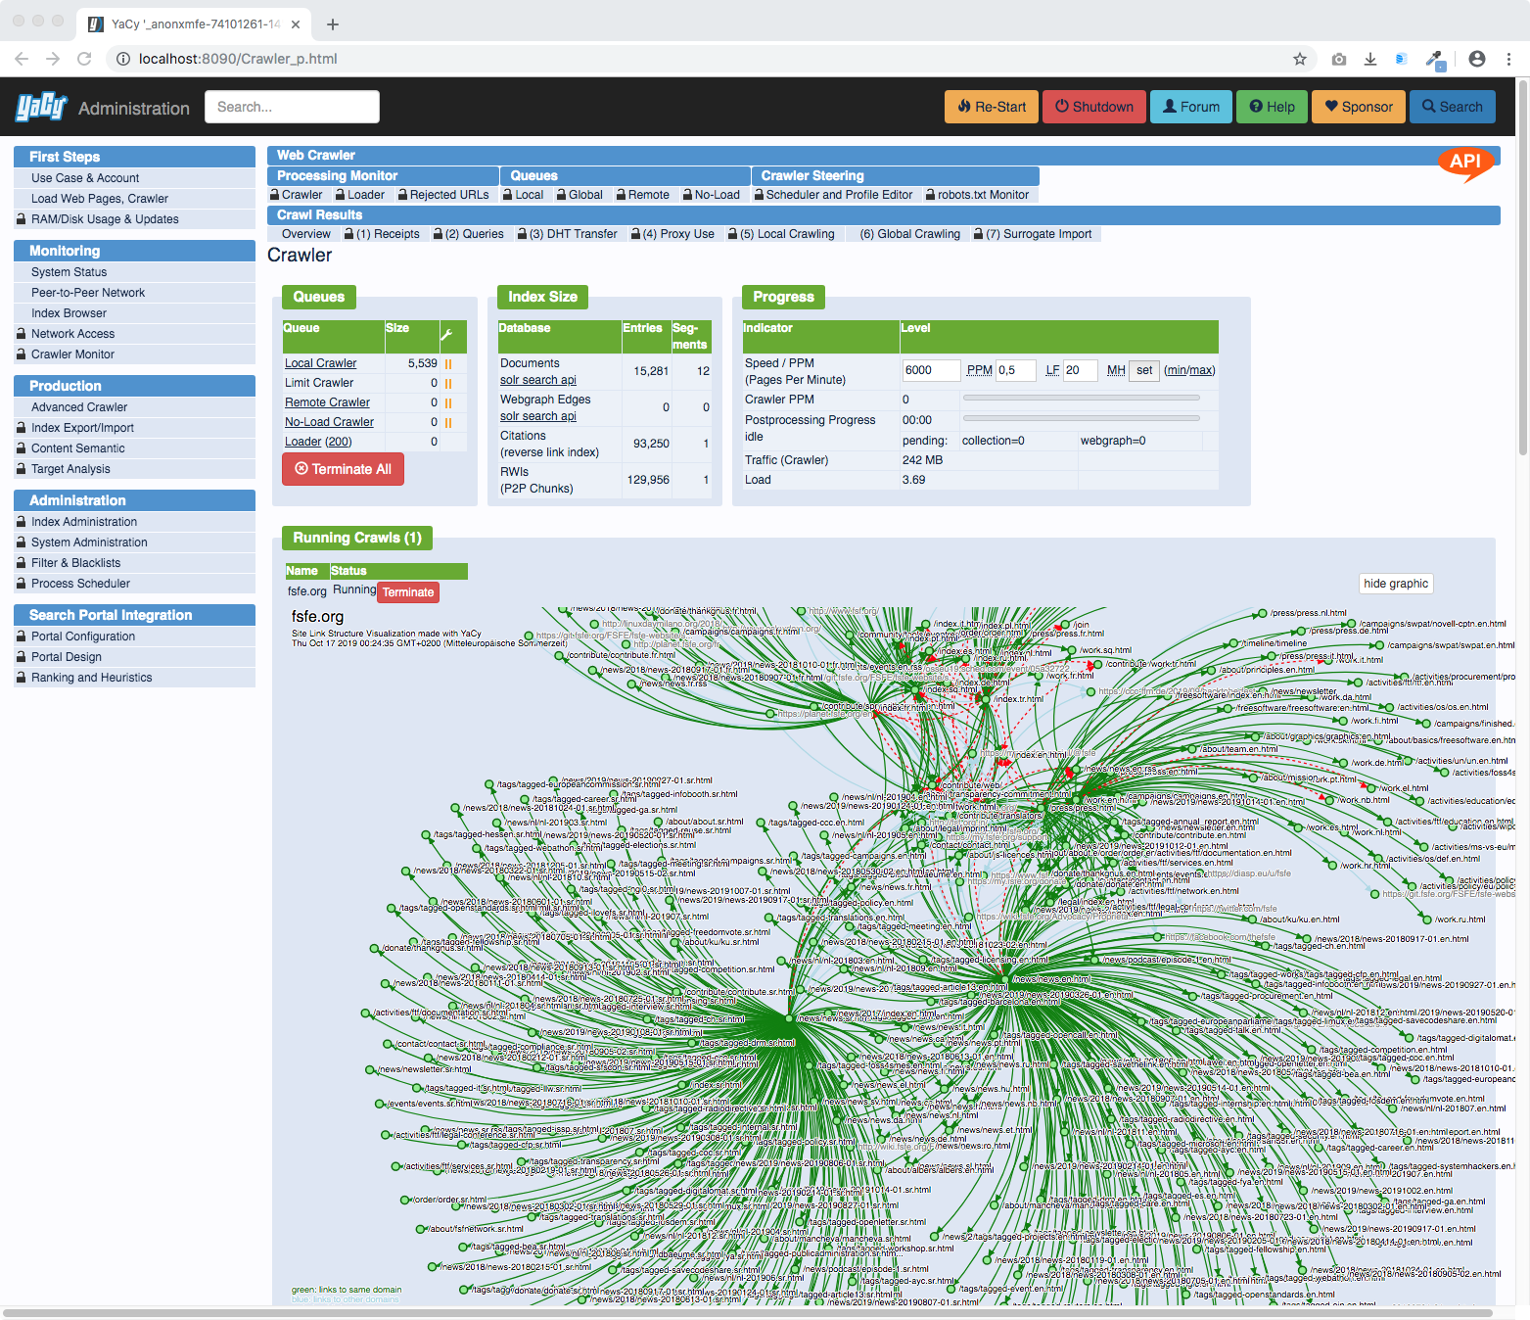
Task: Open the API icon badge
Action: click(1465, 162)
